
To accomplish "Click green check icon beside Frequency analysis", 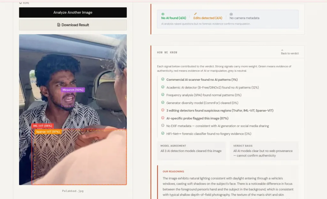I will pos(163,95).
